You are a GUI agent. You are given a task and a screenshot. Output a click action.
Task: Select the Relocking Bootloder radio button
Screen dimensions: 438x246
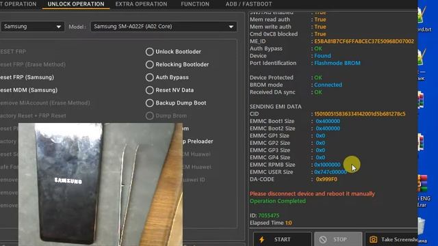(x=149, y=64)
